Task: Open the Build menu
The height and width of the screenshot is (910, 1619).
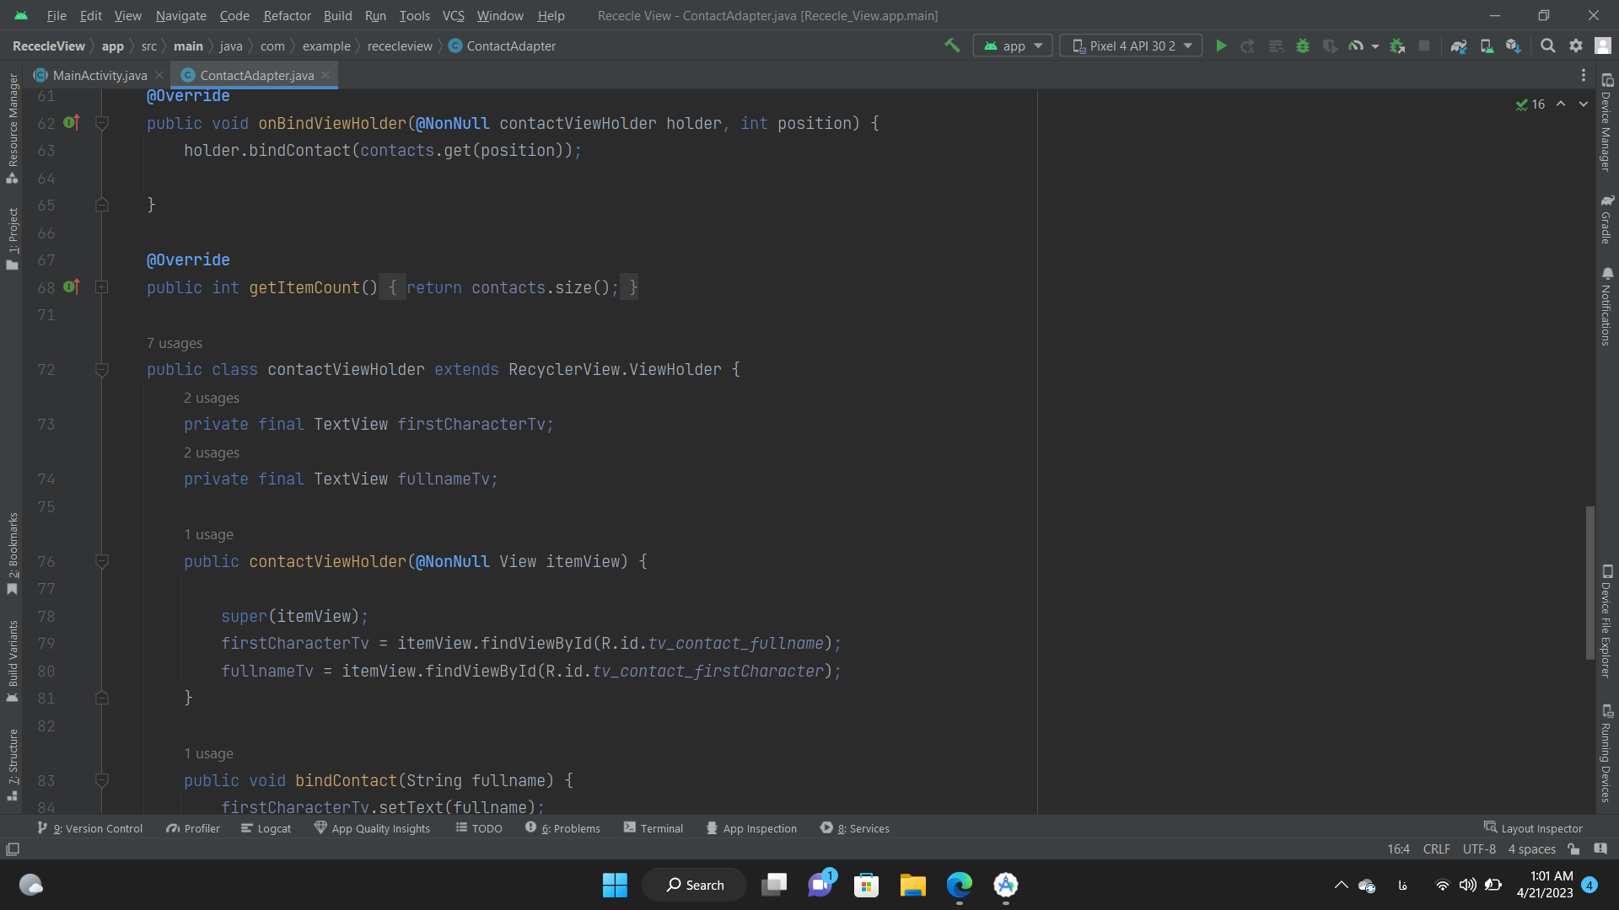Action: pos(337,15)
